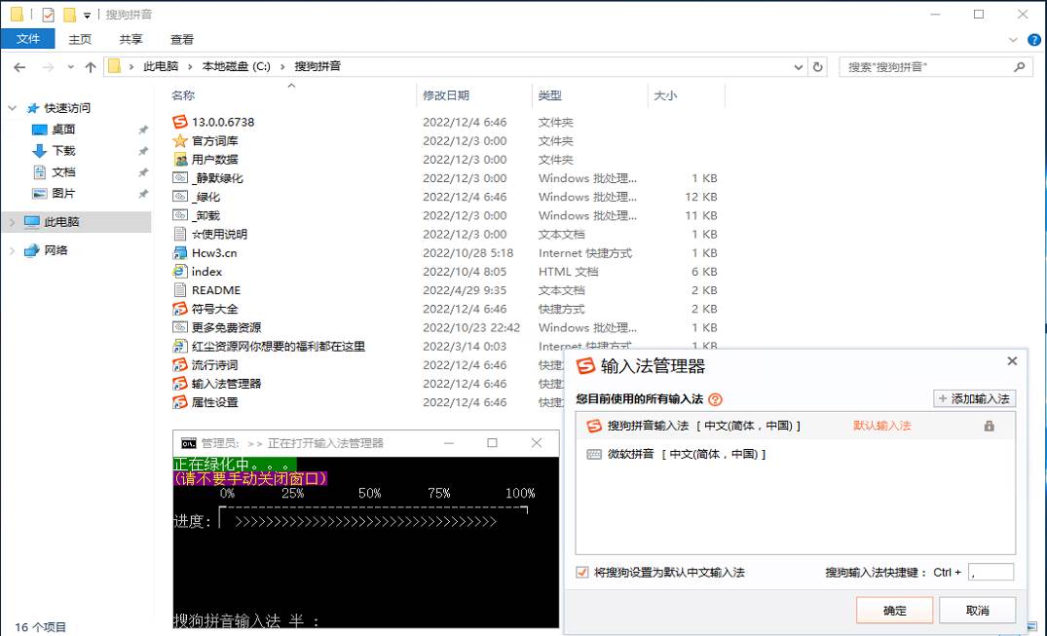Screen dimensions: 1047x636
Task: Click the 添加输入法 button
Action: 974,398
